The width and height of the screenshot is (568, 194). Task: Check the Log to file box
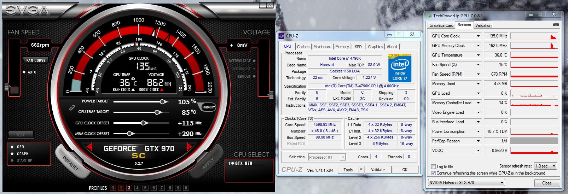tap(434, 167)
